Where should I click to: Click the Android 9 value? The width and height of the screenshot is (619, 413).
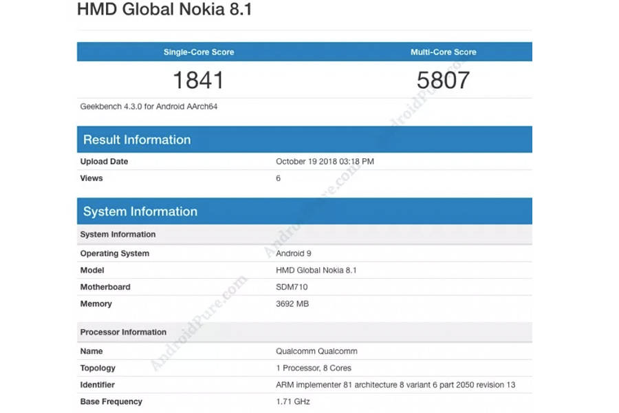click(293, 253)
